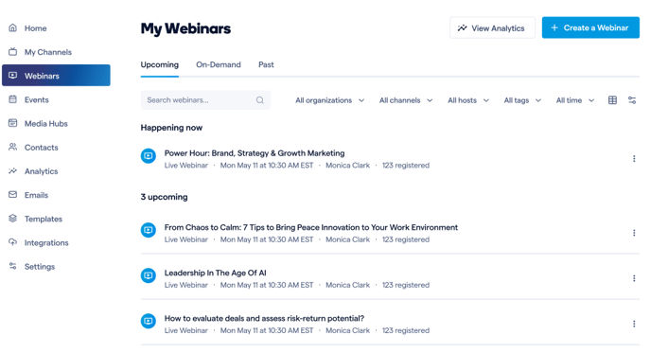The image size is (651, 353).
Task: Focus the Search webinars field
Action: tap(205, 100)
